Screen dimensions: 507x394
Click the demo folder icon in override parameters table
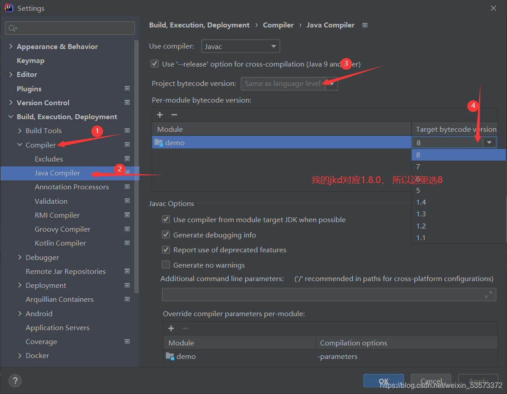point(170,356)
